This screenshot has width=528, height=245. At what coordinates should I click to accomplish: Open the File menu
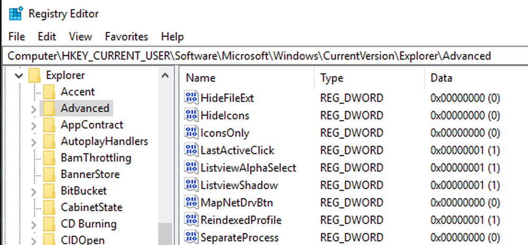(16, 36)
